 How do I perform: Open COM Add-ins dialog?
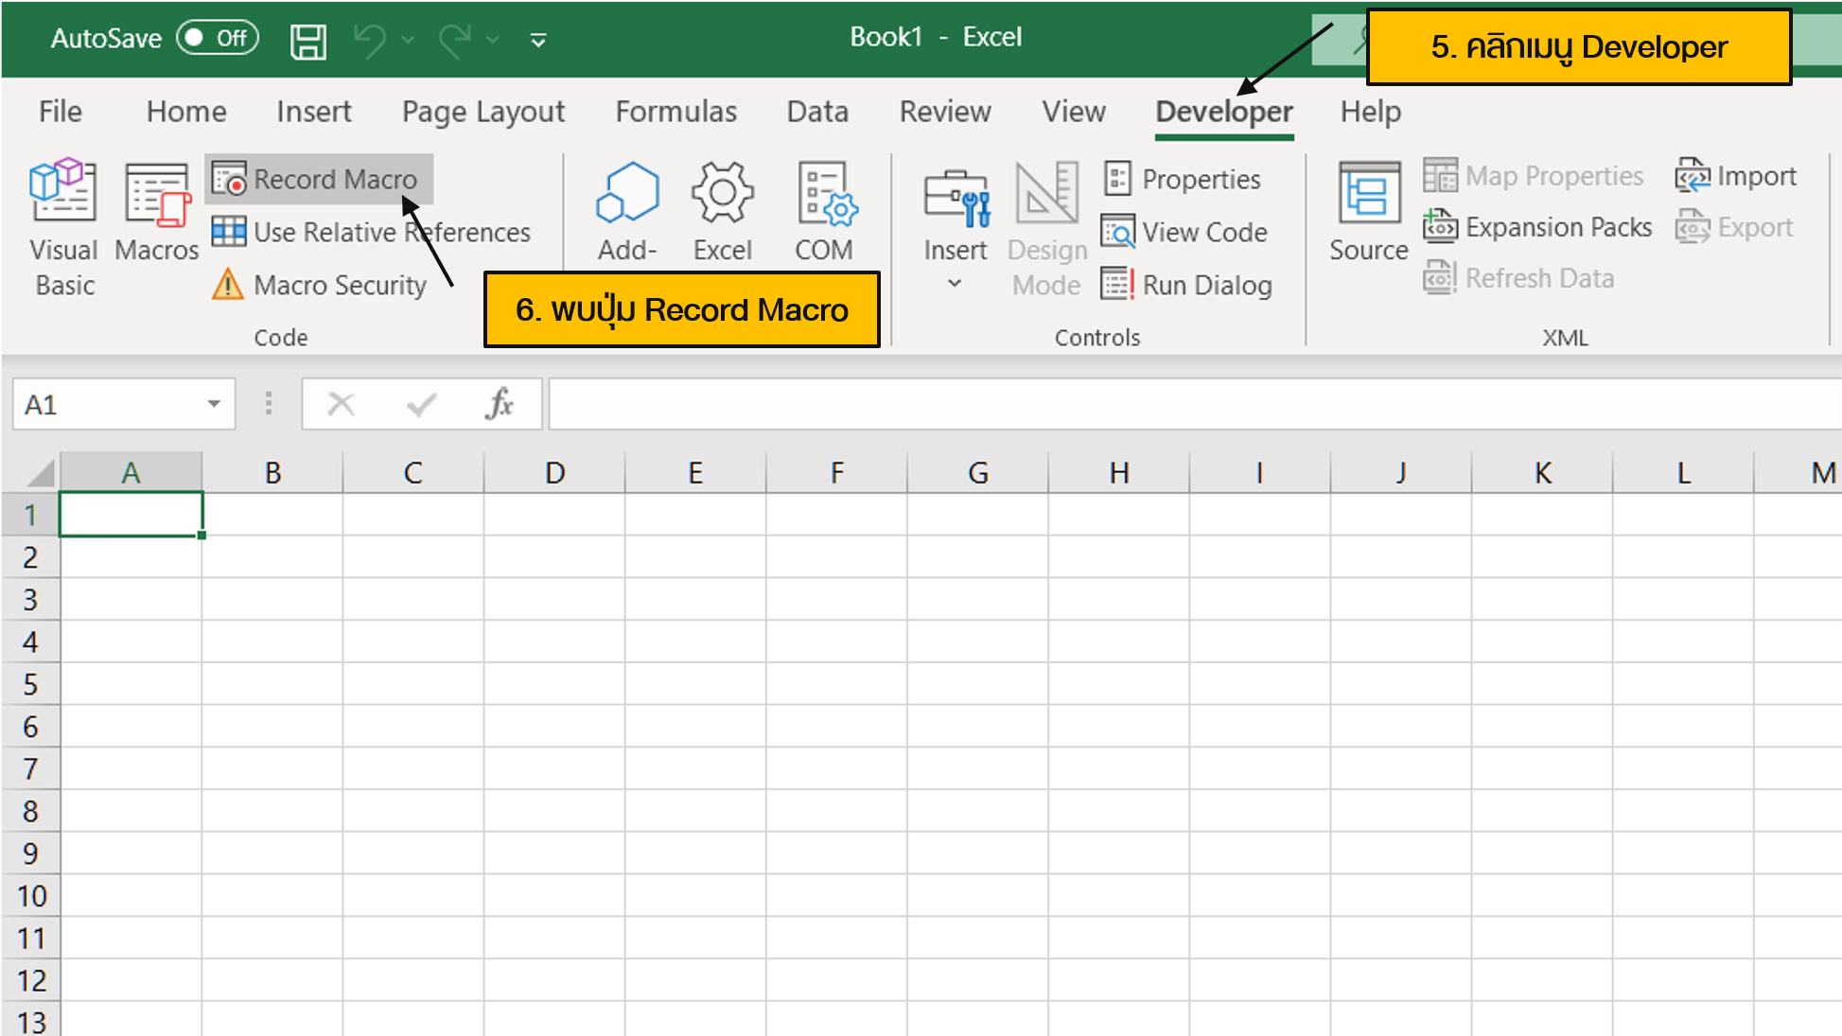pos(824,214)
